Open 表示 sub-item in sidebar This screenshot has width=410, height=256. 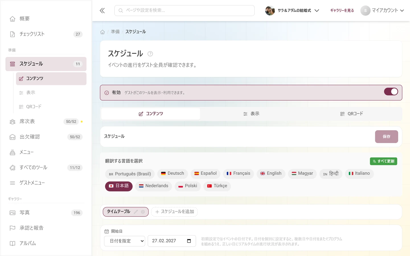51,93
